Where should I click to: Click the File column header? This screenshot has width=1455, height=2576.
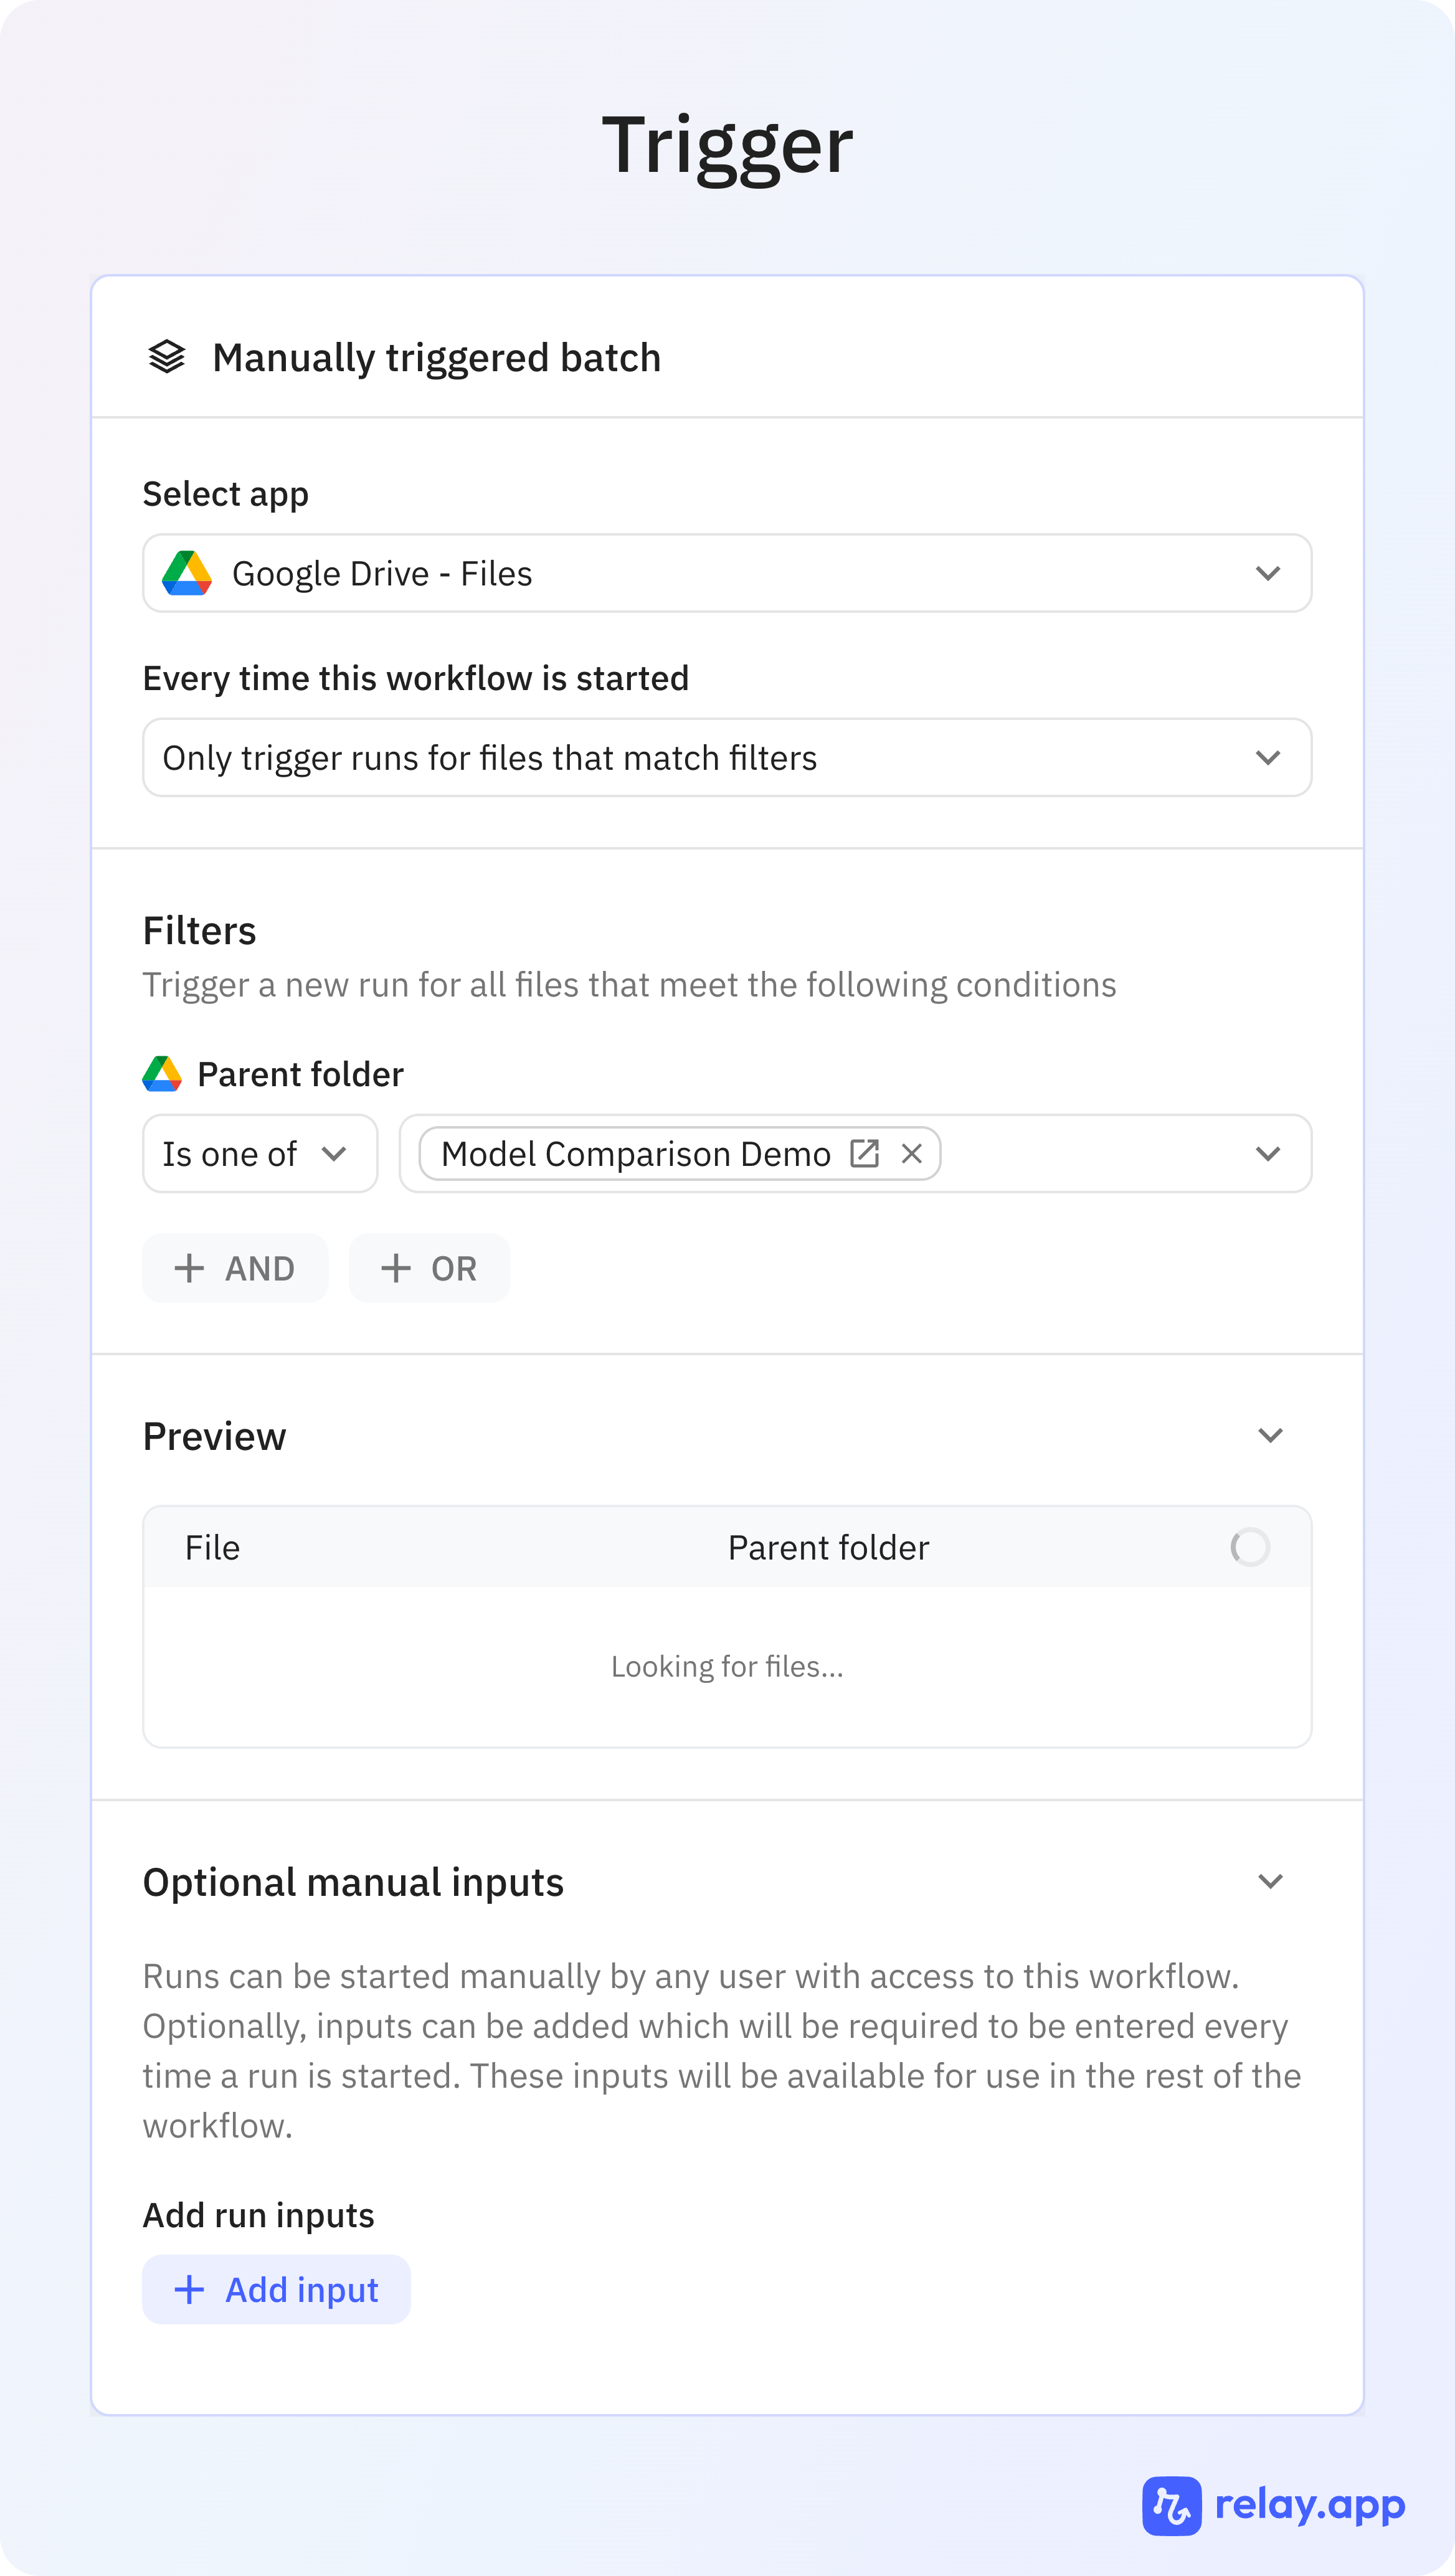click(x=212, y=1547)
